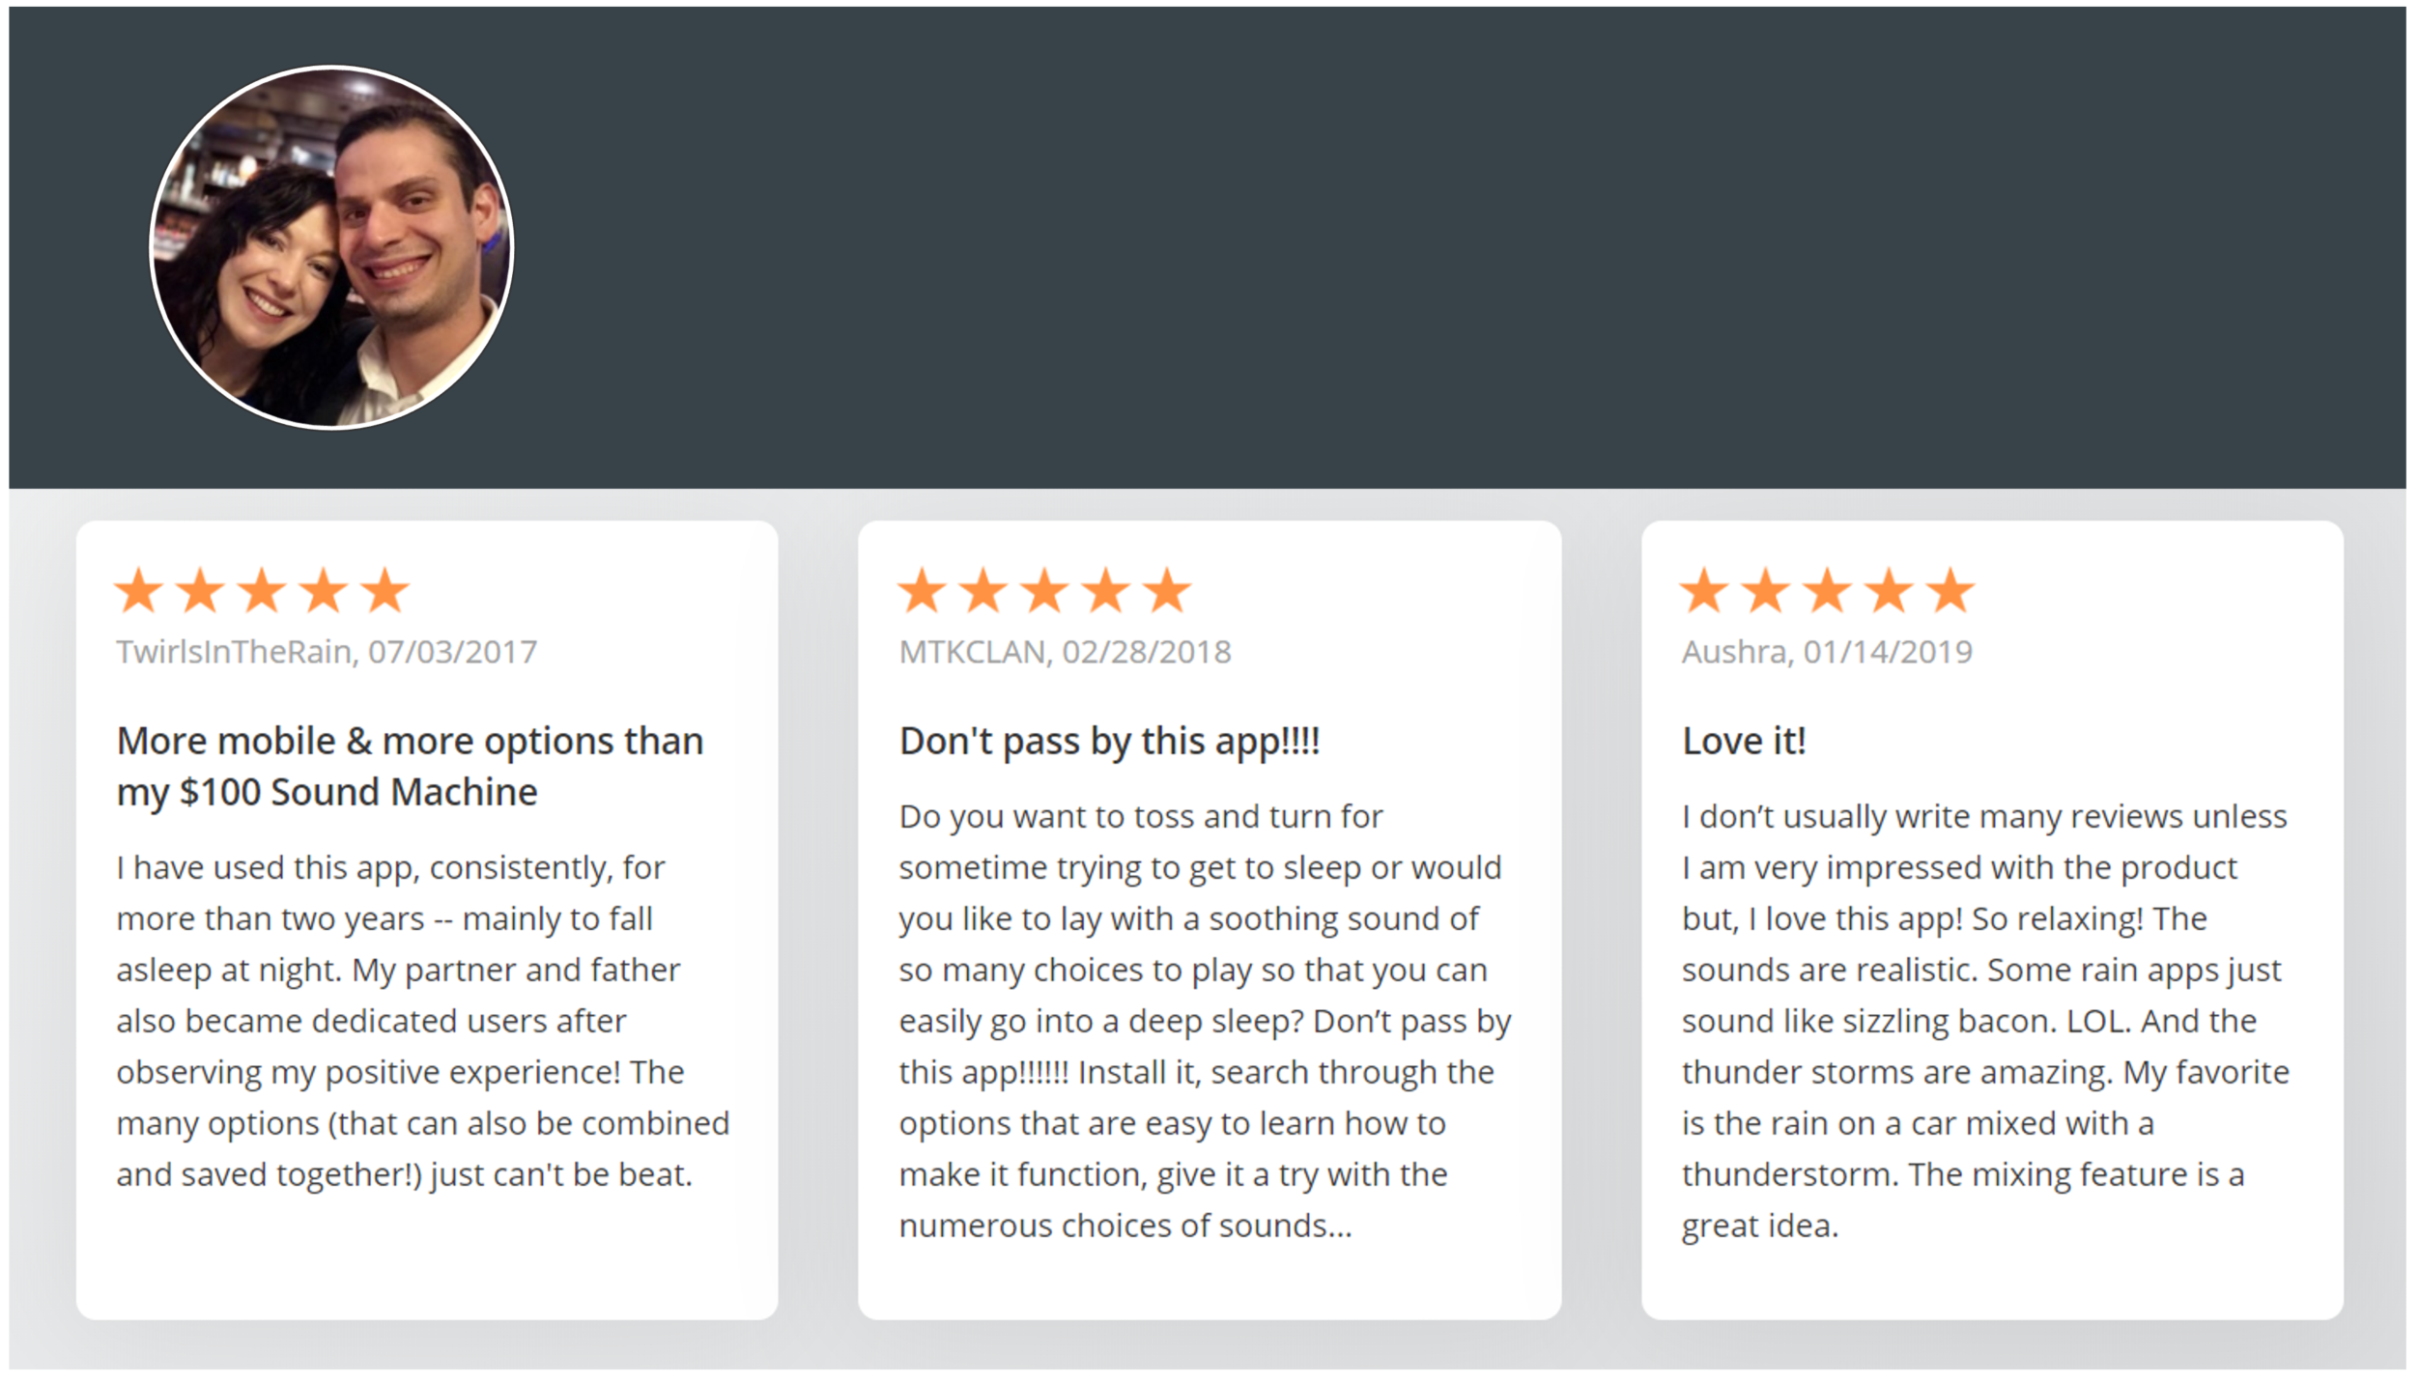Click the circular couple profile photo
Viewport: 2420px width, 1381px height.
(331, 247)
